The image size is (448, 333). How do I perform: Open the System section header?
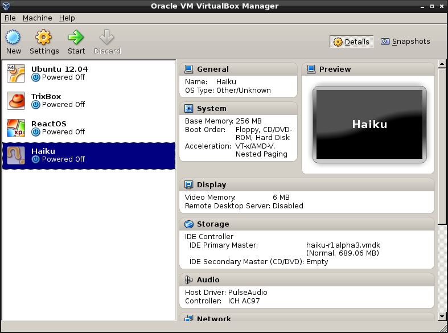tap(239, 109)
